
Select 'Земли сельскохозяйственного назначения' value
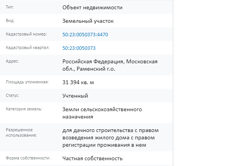[102, 113]
